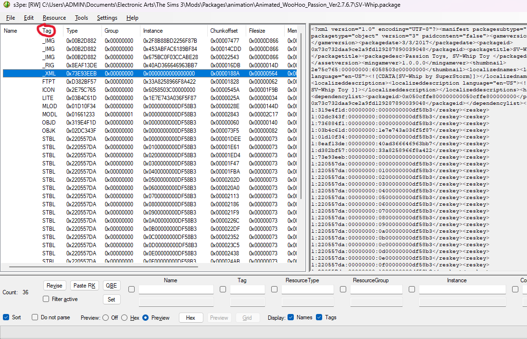Click the Grid button
527x339 pixels.
(247, 317)
